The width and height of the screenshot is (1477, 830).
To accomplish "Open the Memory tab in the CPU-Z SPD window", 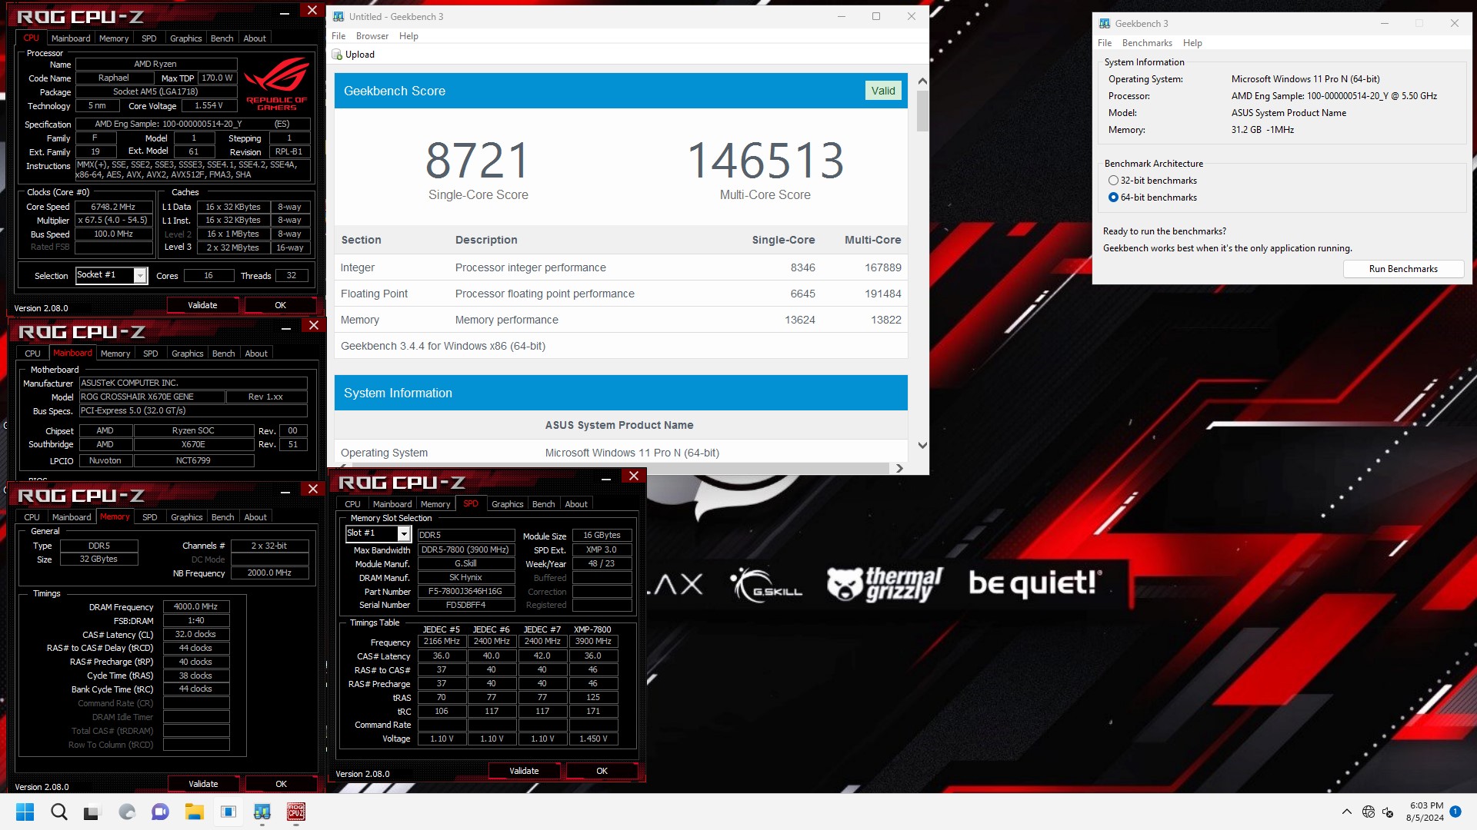I will (435, 504).
